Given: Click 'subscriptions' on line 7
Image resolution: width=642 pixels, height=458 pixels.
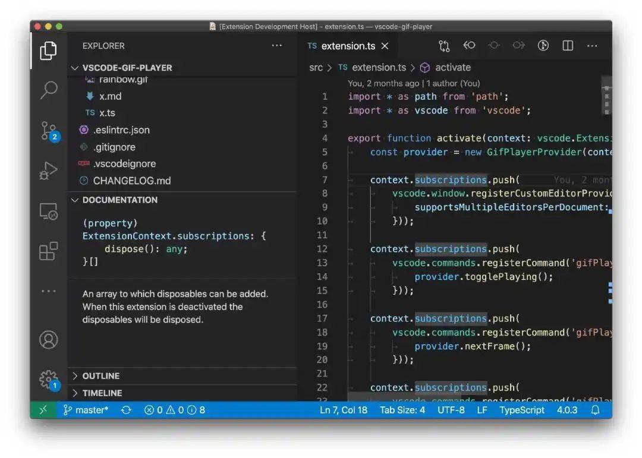Looking at the screenshot, I should (x=451, y=179).
